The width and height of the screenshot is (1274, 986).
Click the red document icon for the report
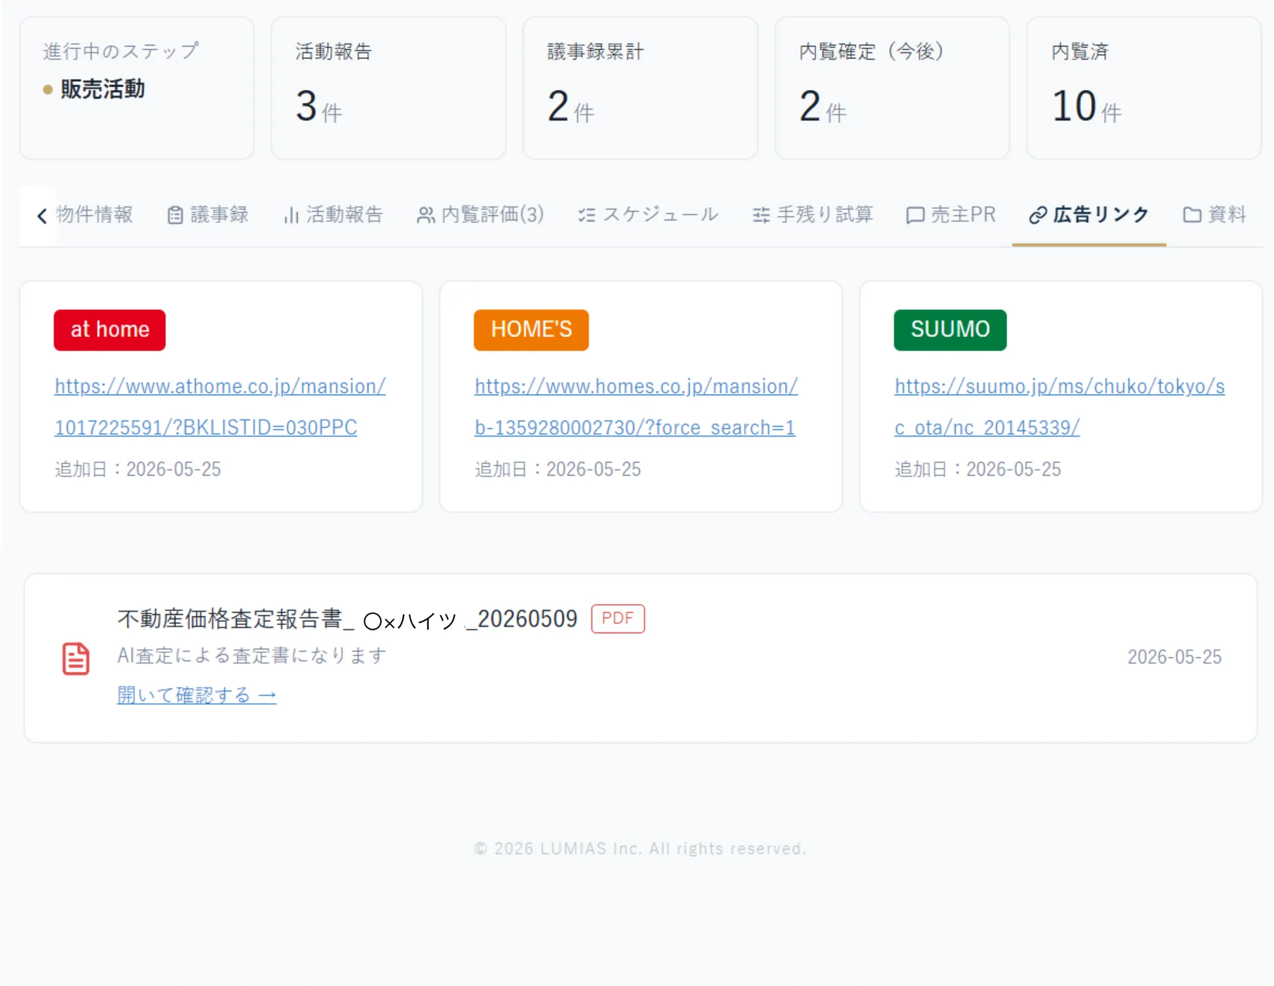76,658
